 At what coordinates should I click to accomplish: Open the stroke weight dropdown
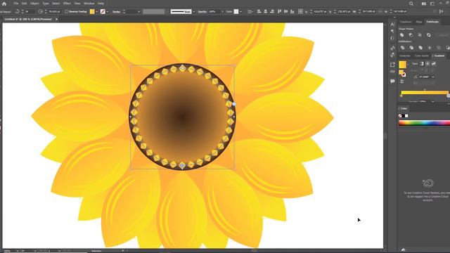pos(139,12)
